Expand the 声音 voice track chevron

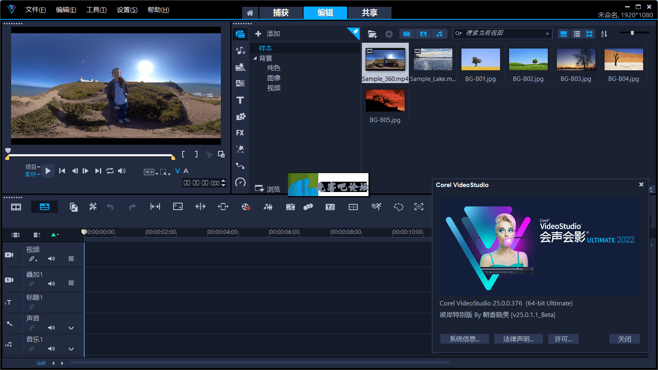(71, 328)
